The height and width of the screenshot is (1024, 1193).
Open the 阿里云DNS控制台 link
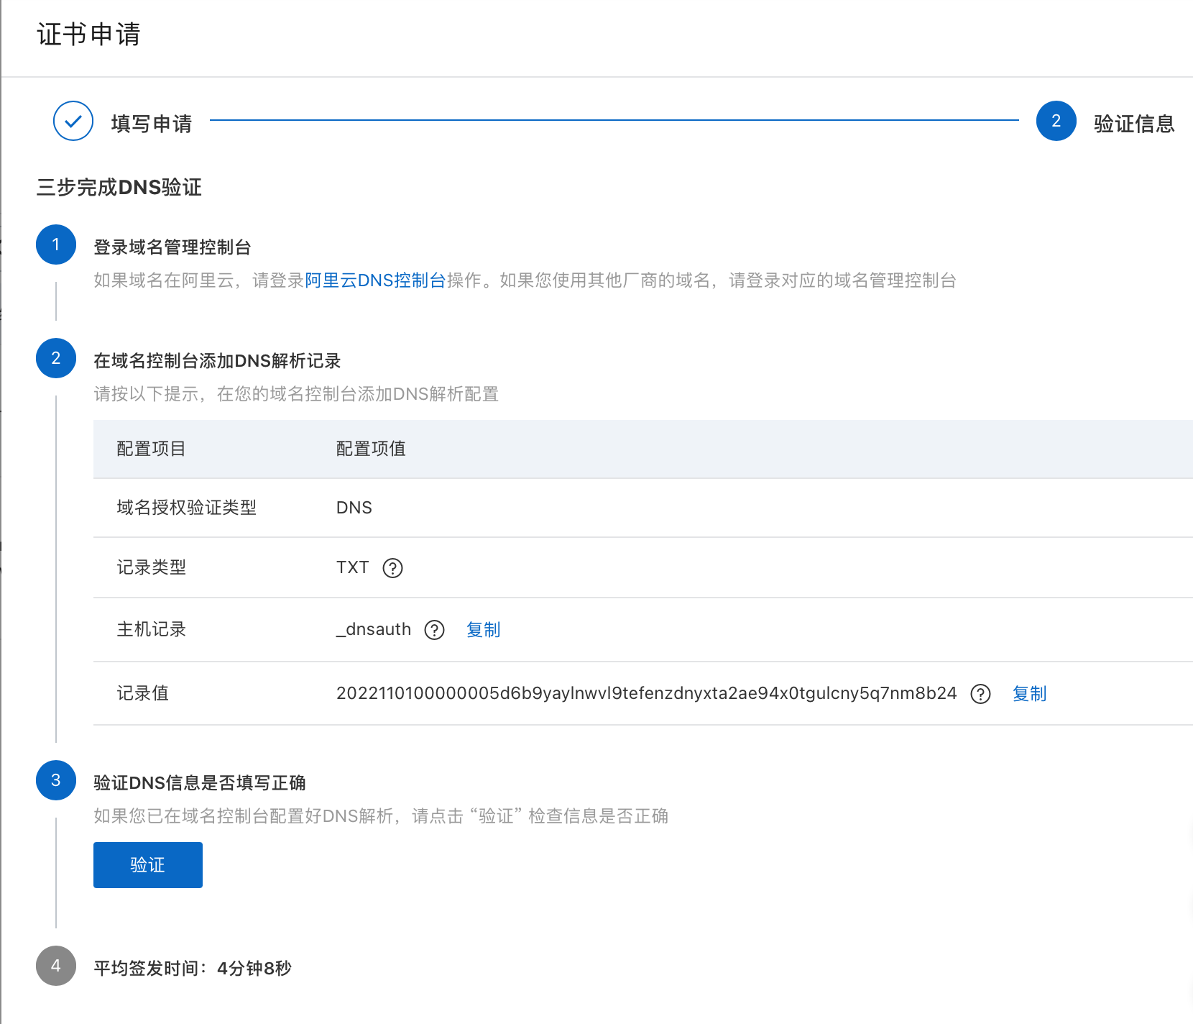pyautogui.click(x=375, y=280)
